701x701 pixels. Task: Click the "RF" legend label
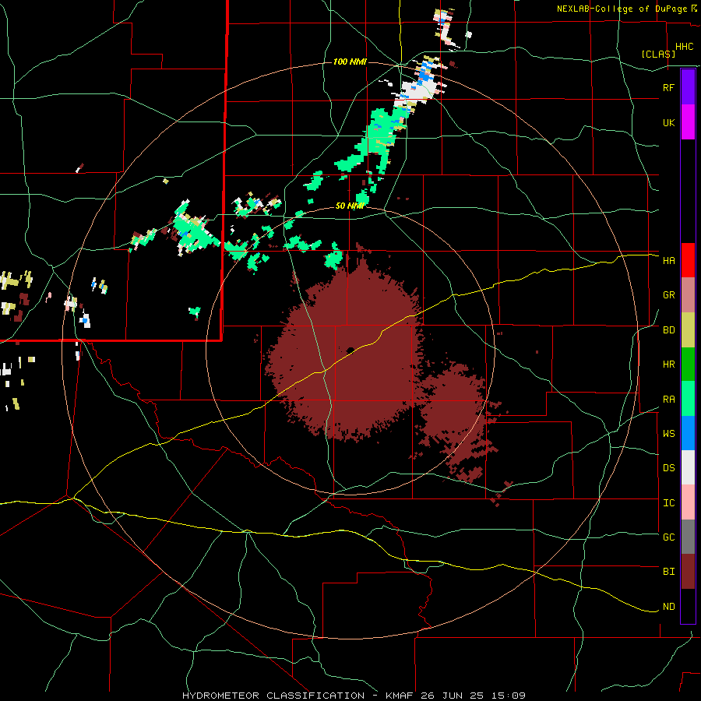coord(668,87)
